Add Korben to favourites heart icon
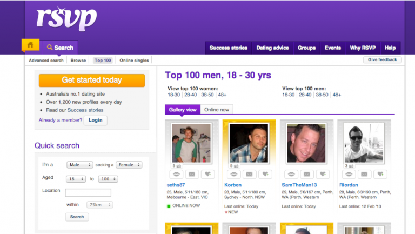This screenshot has width=415, height=234. tap(265, 174)
